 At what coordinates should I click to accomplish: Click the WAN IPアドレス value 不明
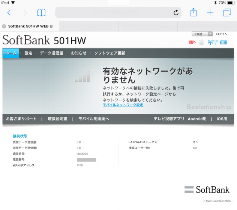(x=79, y=165)
